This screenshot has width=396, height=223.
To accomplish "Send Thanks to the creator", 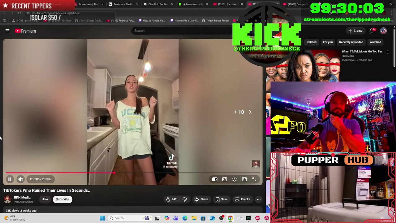I will coord(242,199).
